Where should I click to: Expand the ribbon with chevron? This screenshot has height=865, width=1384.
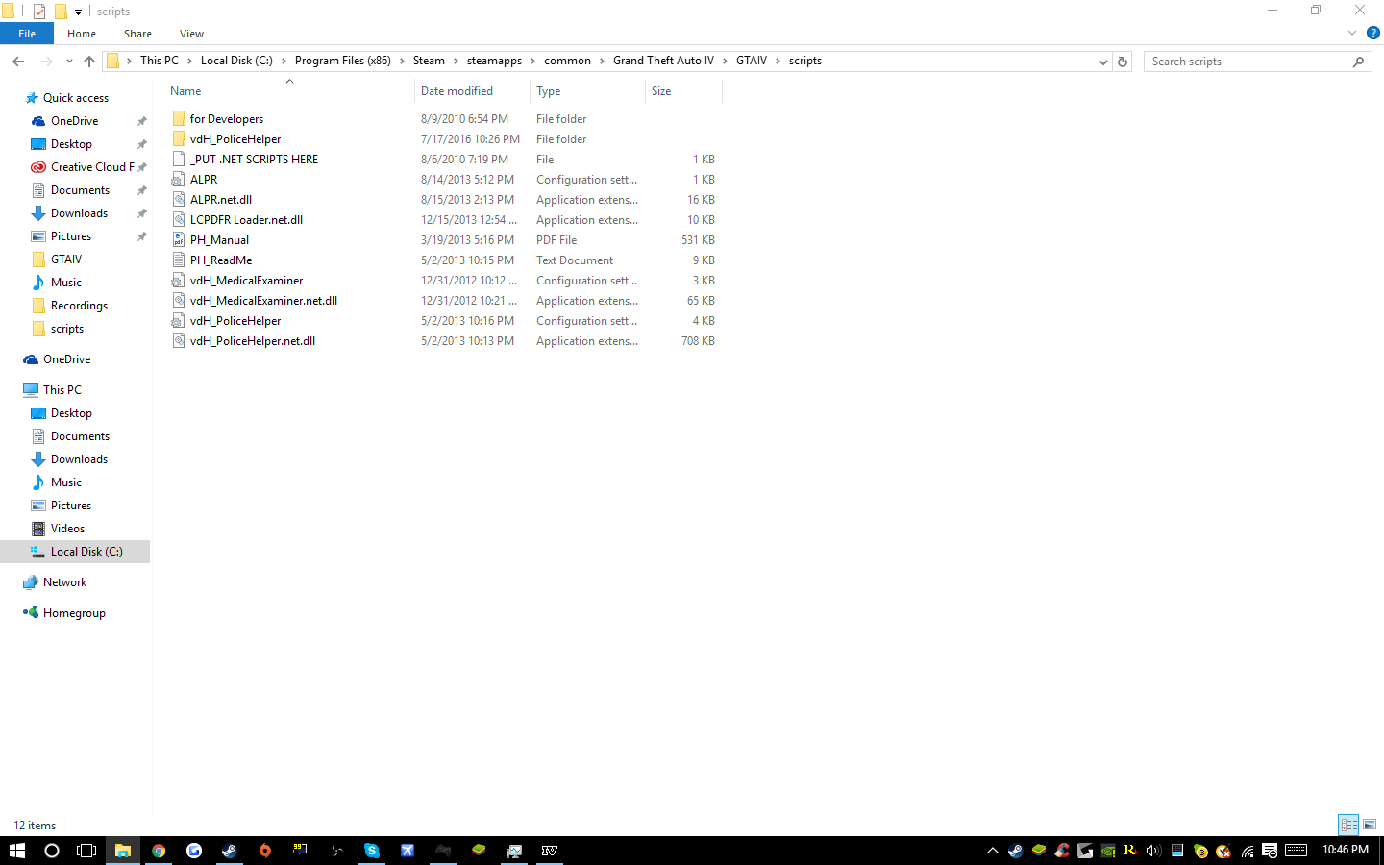pyautogui.click(x=1352, y=33)
